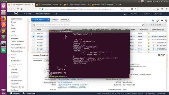169x95 pixels.
Task: Click the browser forward arrow
Action: tap(13, 9)
